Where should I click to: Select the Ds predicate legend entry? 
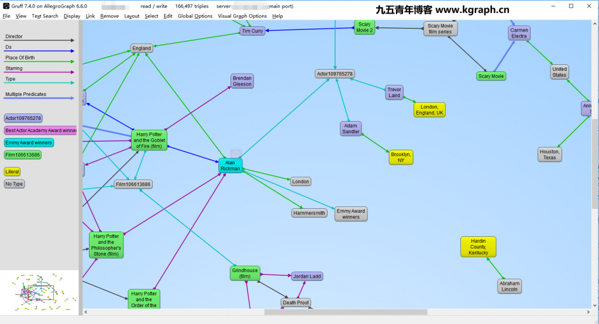39,48
